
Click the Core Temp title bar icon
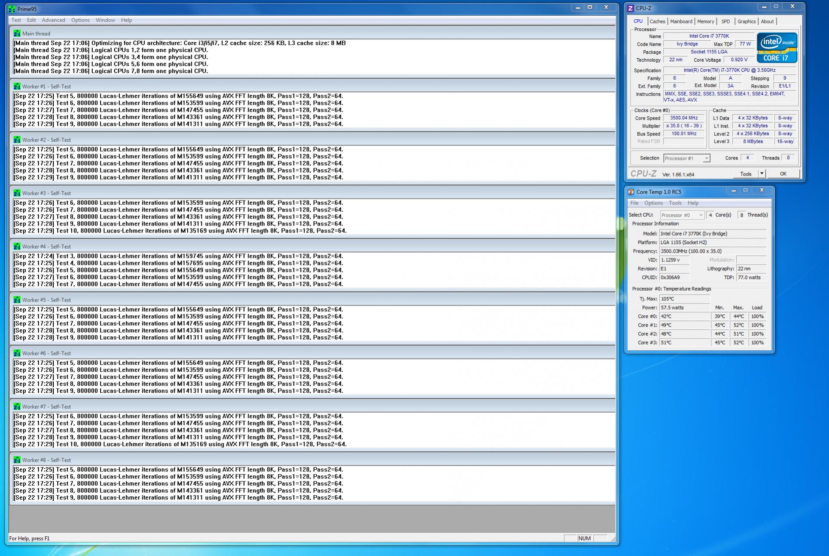point(631,192)
